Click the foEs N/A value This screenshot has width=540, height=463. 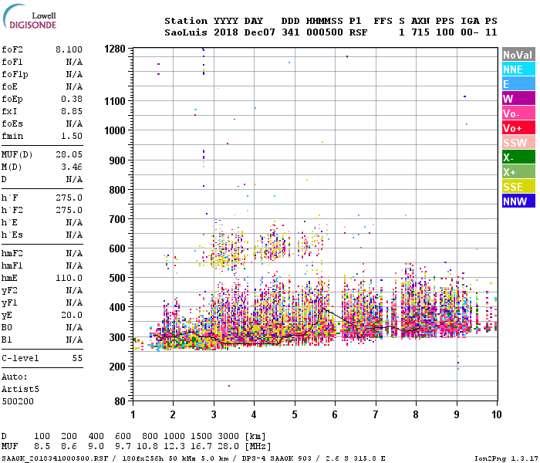click(74, 123)
